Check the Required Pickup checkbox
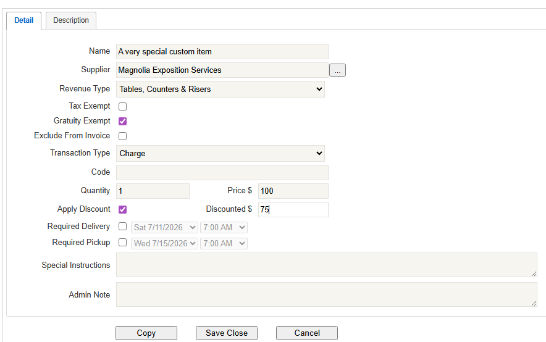This screenshot has height=342, width=546. [122, 243]
